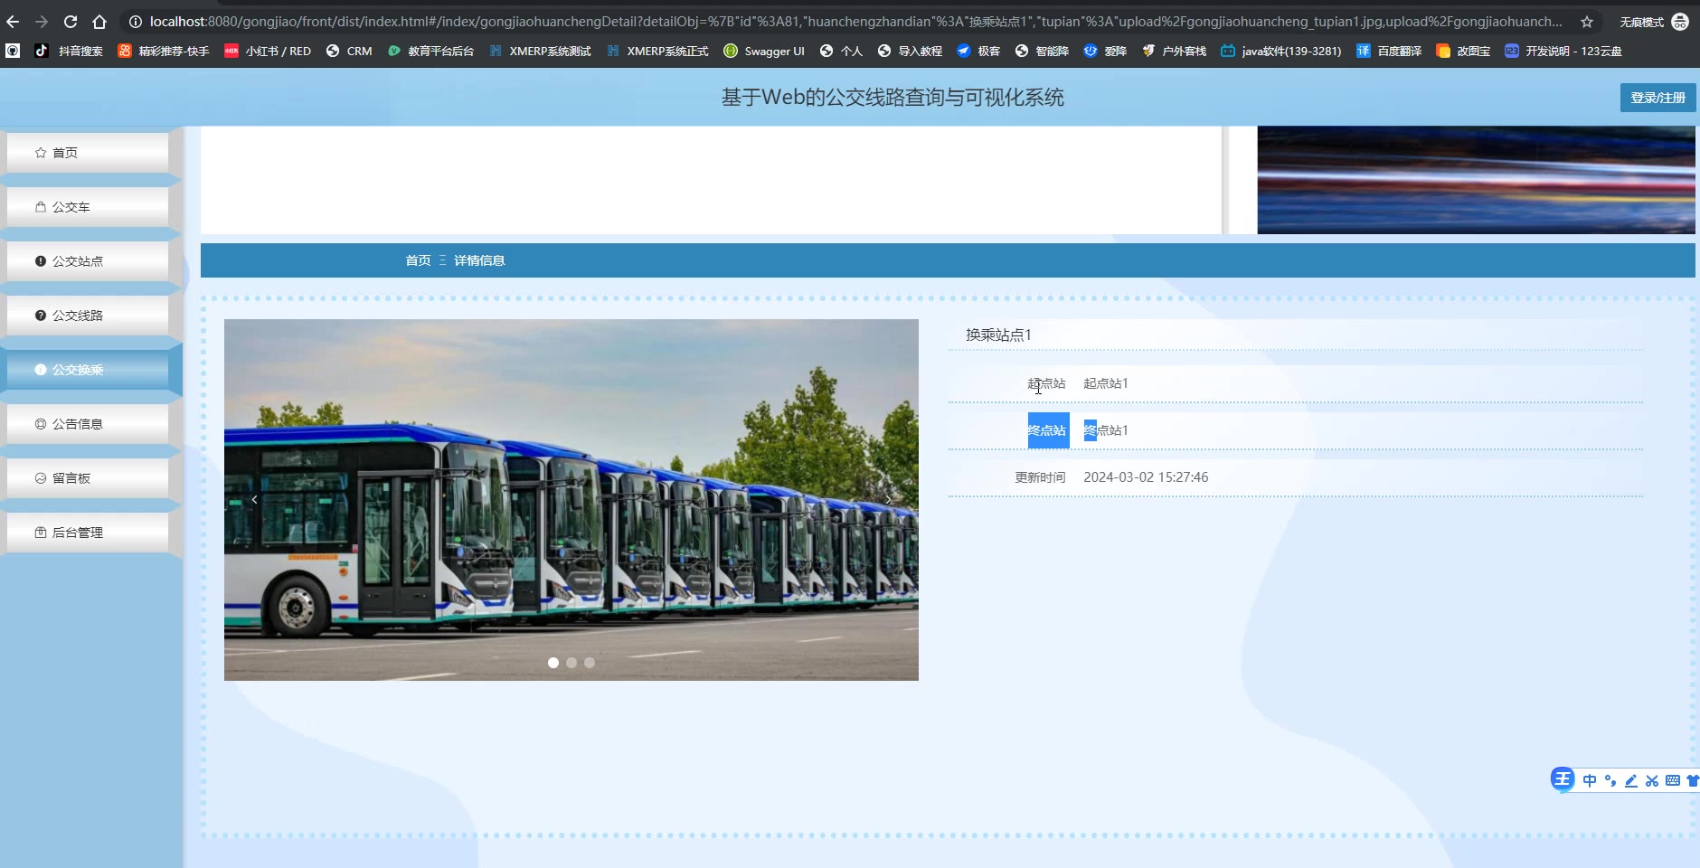Open the 个人 bookmark
Viewport: 1700px width, 868px height.
(x=841, y=52)
